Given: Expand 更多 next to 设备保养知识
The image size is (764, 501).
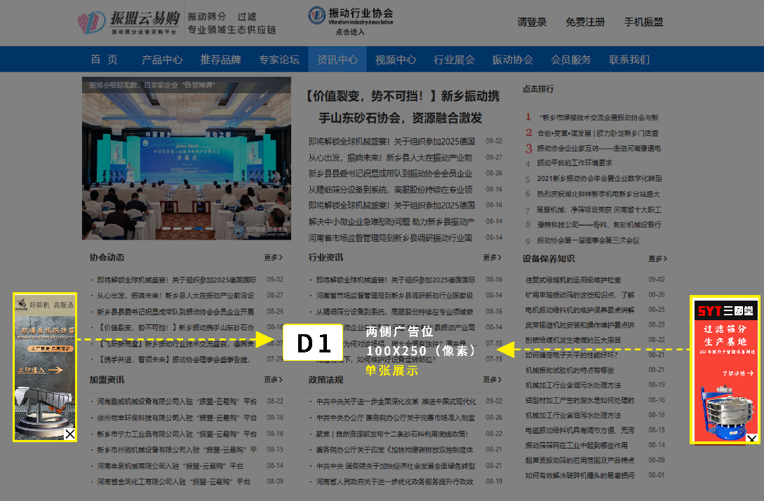Looking at the screenshot, I should [657, 259].
